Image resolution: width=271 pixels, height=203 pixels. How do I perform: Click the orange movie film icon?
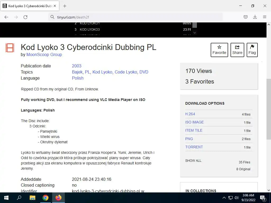pos(10,48)
